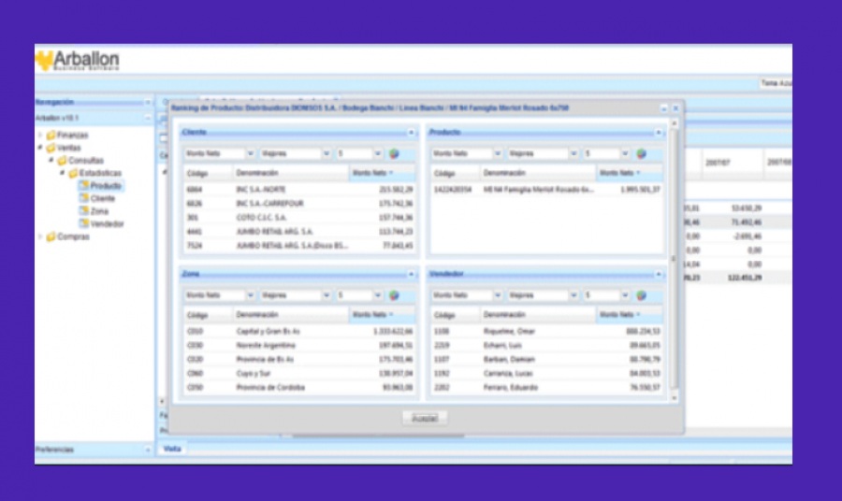Click the chart icon in the Cliente panel
Viewport: 842px width, 501px height.
(x=394, y=154)
